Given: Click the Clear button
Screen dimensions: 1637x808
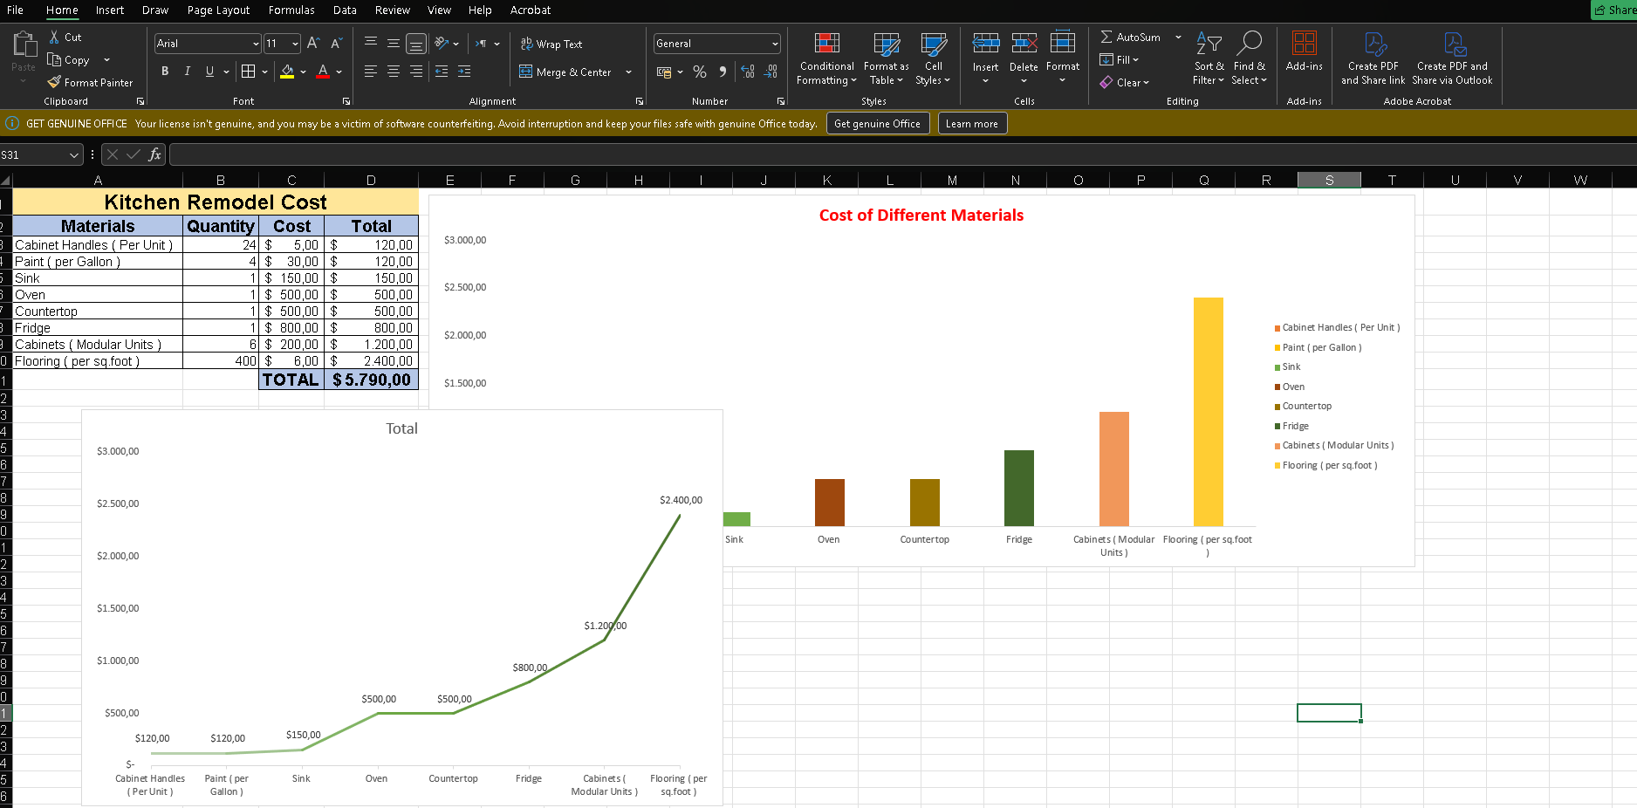Looking at the screenshot, I should [1125, 83].
